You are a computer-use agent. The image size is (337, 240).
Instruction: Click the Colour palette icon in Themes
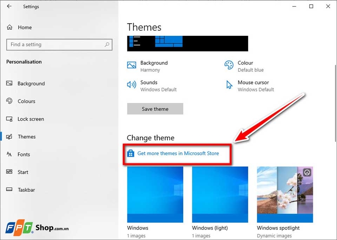click(x=229, y=65)
